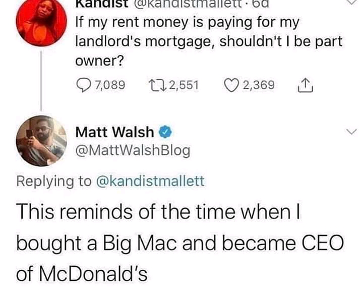Image resolution: width=360 pixels, height=298 pixels.
Task: Click the 2,369 likes count
Action: 259,85
